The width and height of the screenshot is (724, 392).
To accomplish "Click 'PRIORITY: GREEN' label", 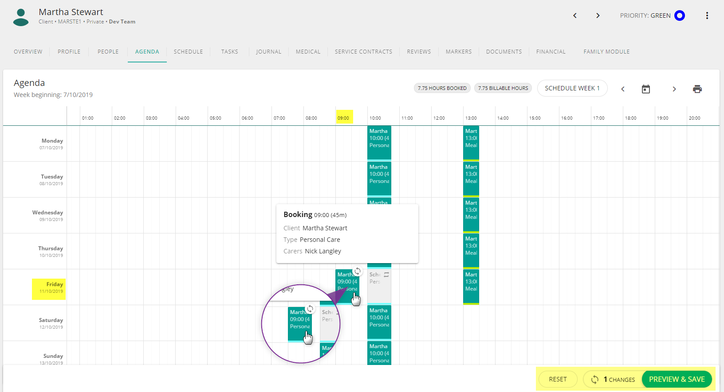I will tap(645, 16).
